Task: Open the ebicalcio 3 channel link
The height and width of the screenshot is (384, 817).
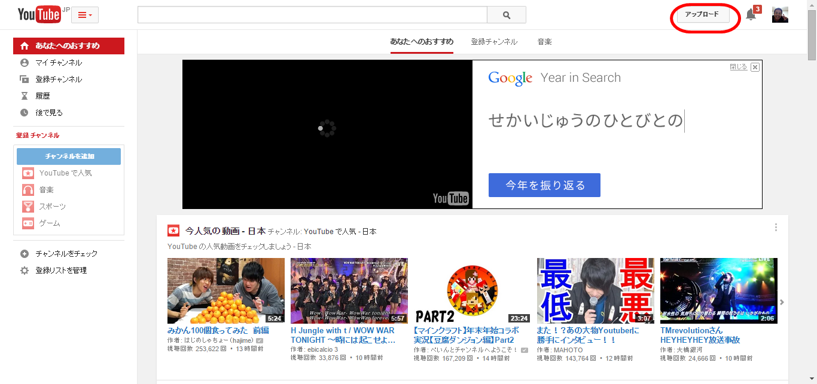Action: coord(322,349)
